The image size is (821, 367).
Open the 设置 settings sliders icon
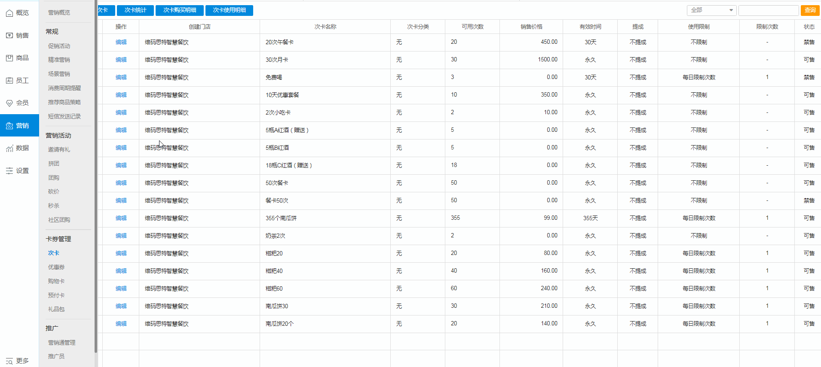9,171
